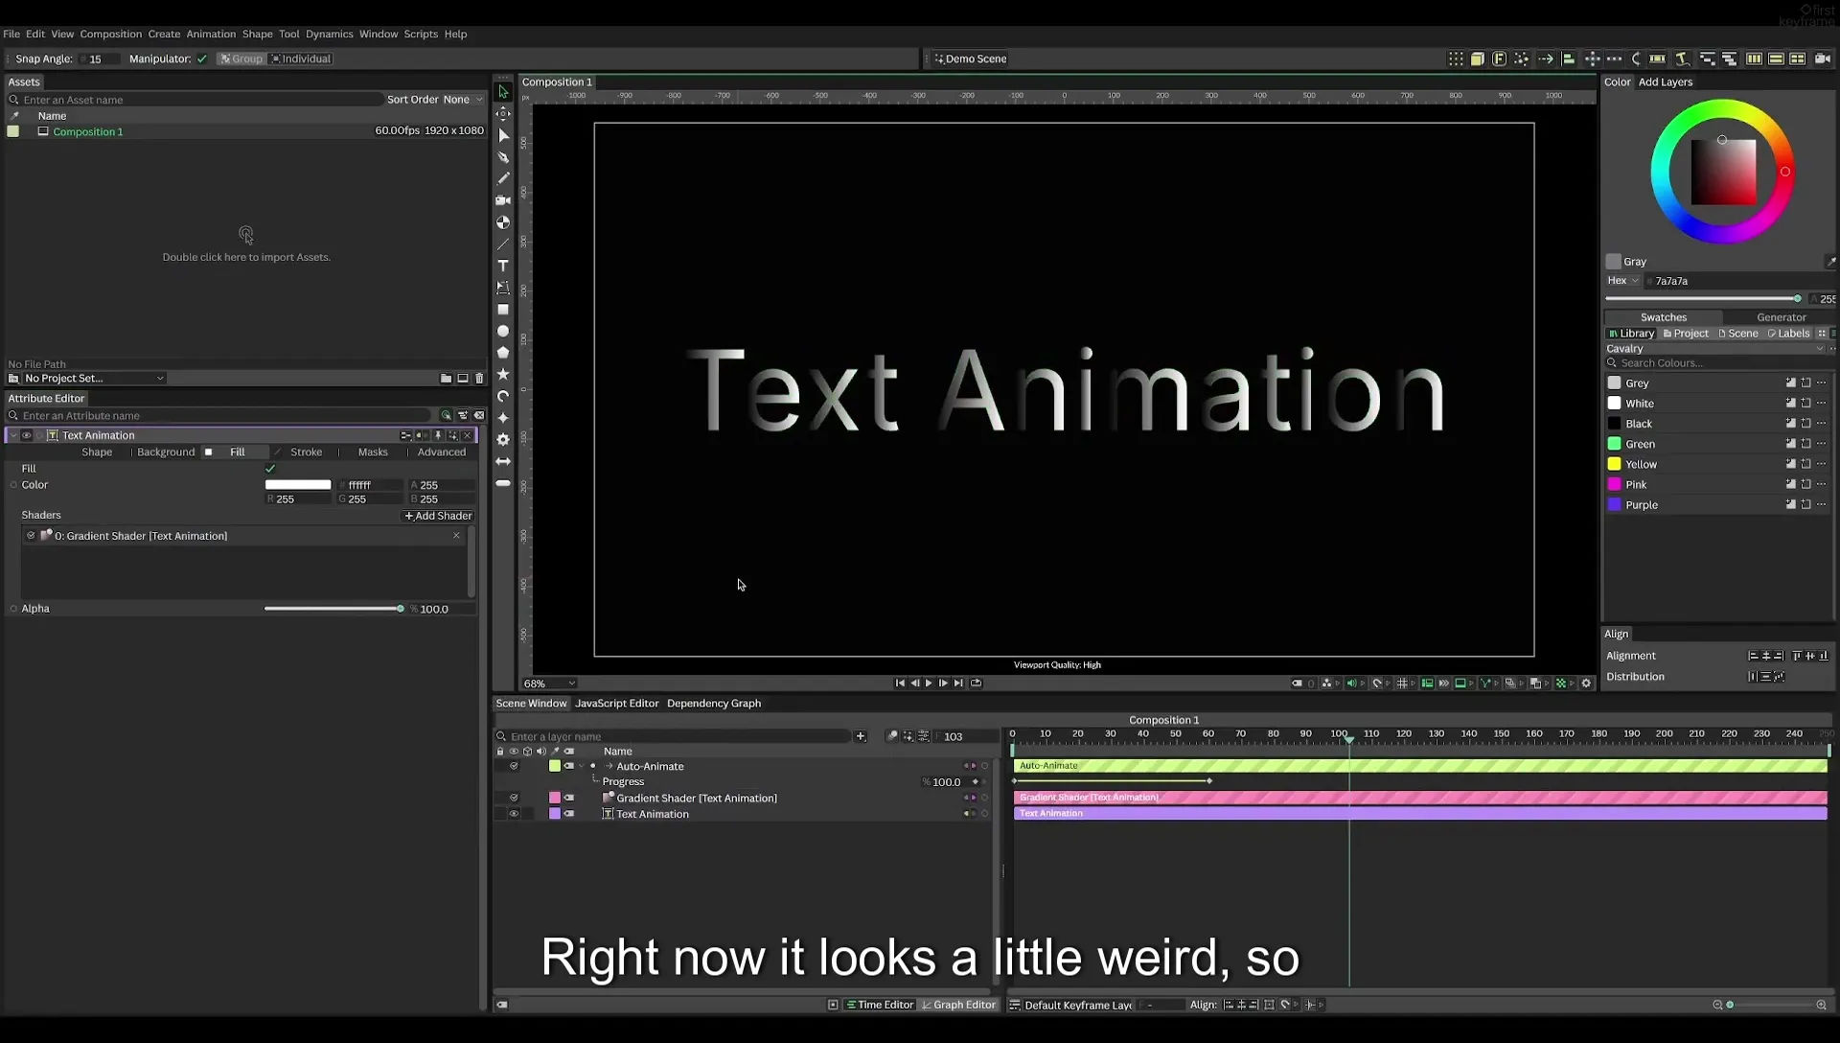Image resolution: width=1840 pixels, height=1043 pixels.
Task: Expand the Cavalry swatch library dropdown
Action: point(1714,349)
